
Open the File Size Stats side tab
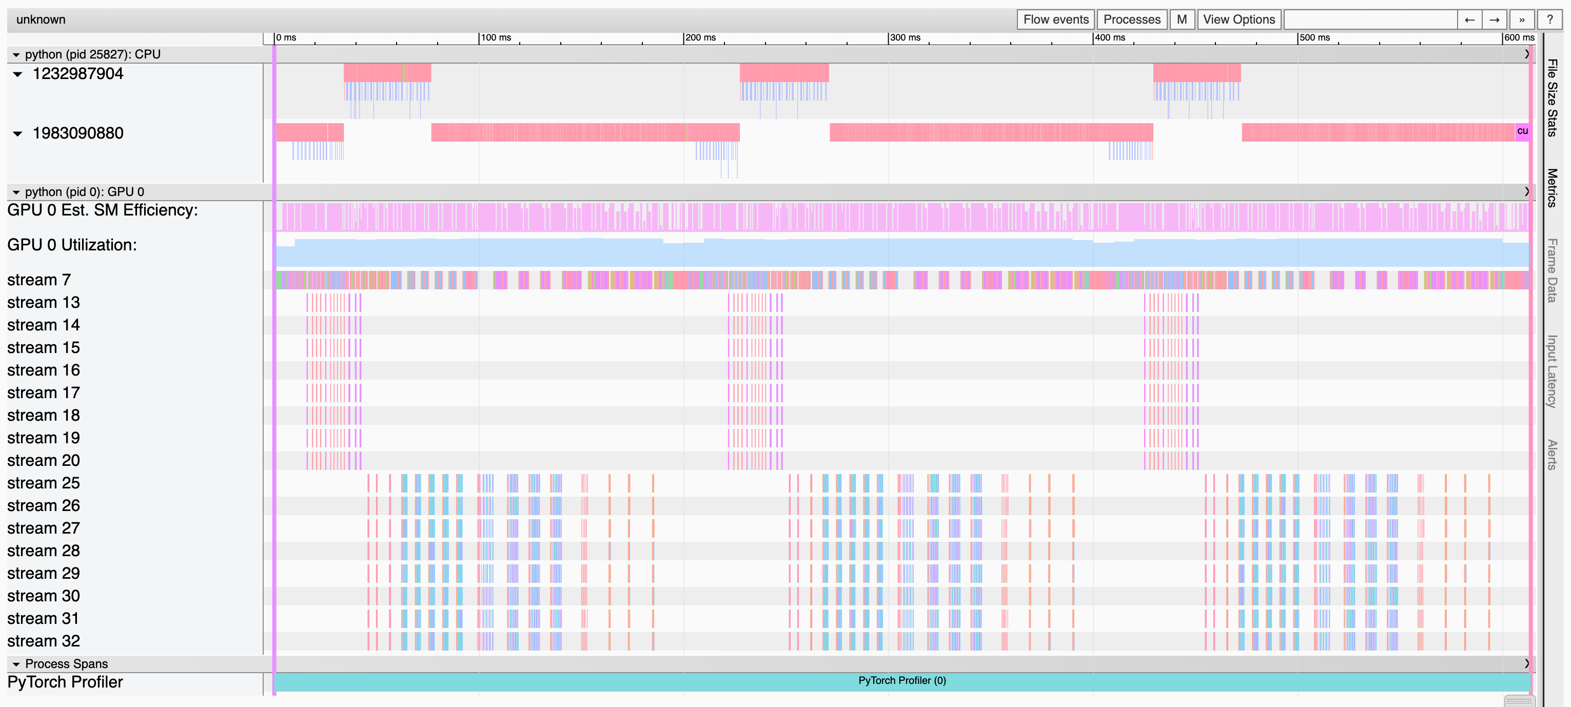(x=1552, y=97)
